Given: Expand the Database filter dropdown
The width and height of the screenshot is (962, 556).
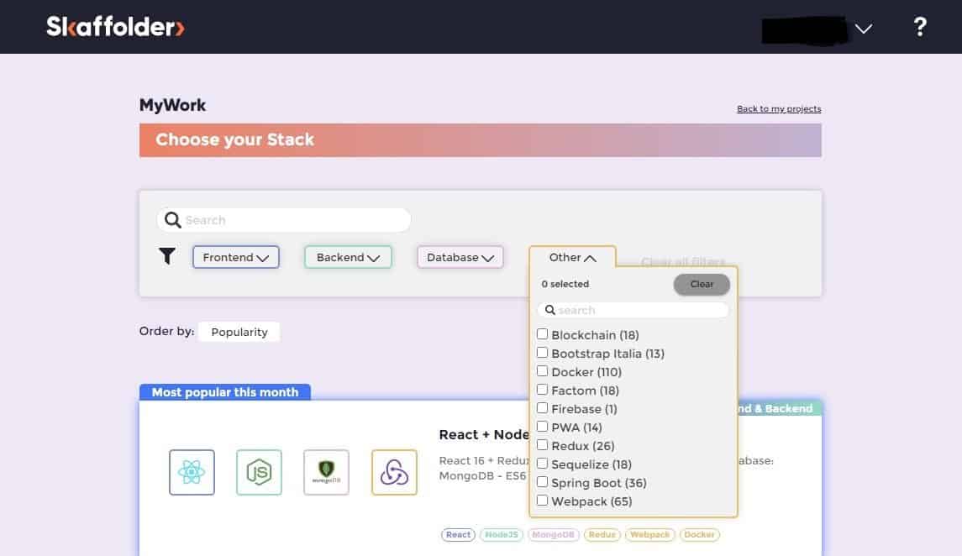Looking at the screenshot, I should coord(460,257).
